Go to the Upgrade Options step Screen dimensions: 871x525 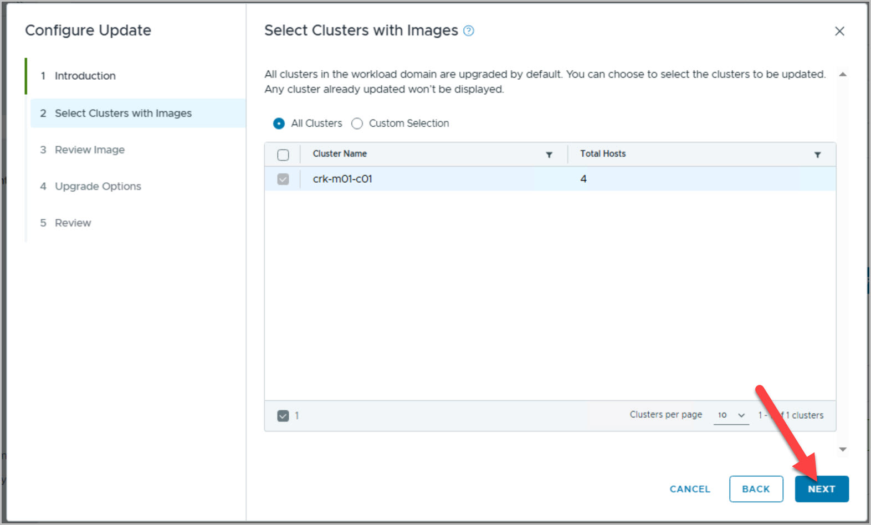pyautogui.click(x=98, y=187)
